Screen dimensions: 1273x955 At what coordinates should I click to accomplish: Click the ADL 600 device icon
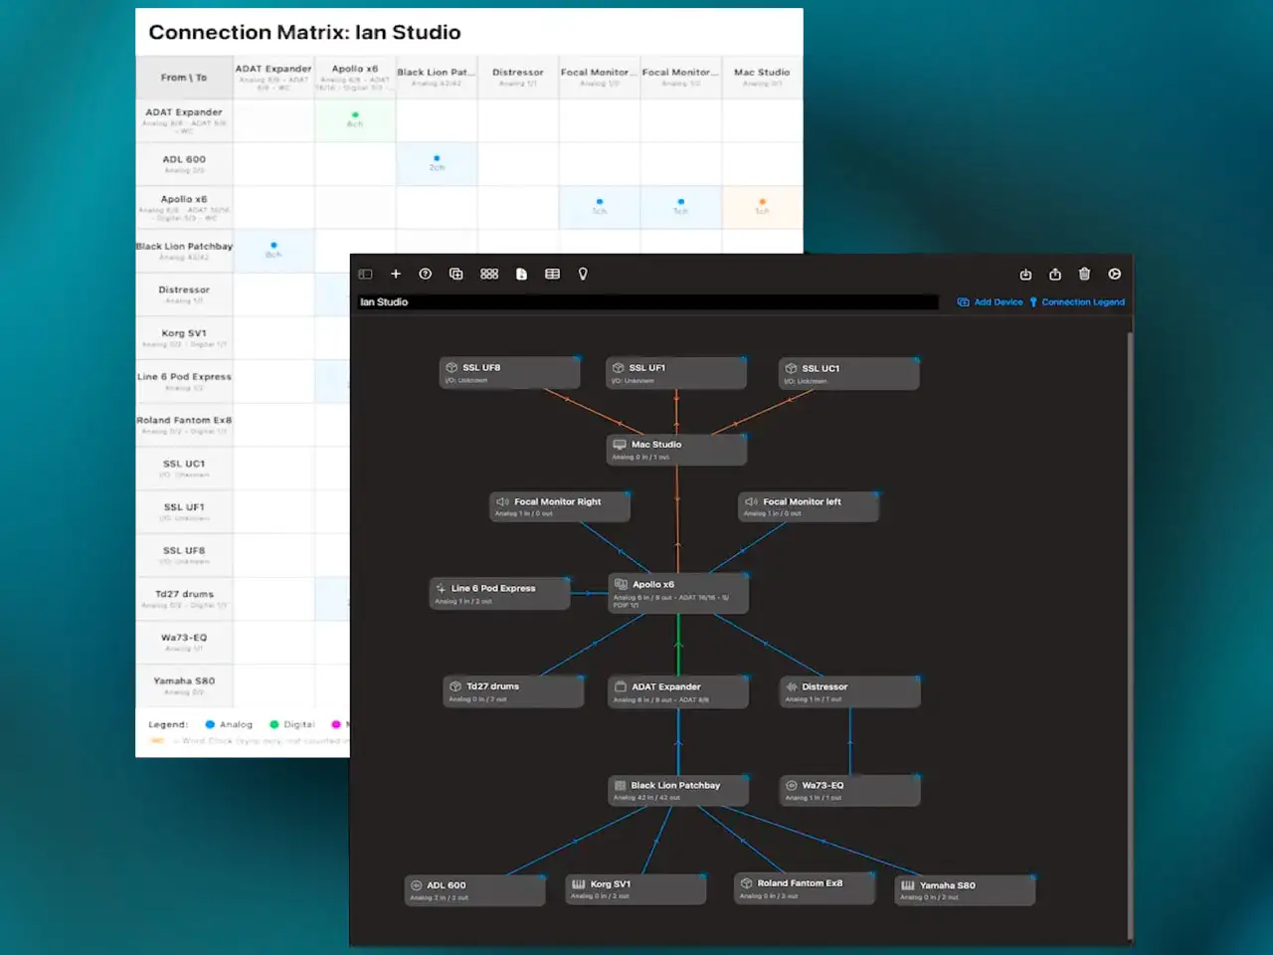tap(417, 884)
